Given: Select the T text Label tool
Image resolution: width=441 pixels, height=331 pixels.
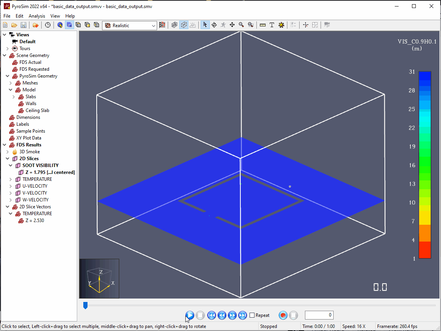Looking at the screenshot, I should tap(272, 25).
